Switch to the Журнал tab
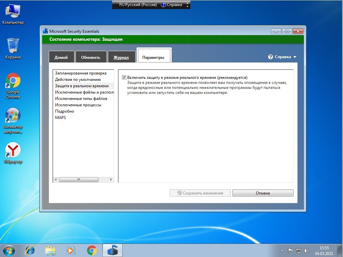This screenshot has height=257, width=343. click(121, 57)
